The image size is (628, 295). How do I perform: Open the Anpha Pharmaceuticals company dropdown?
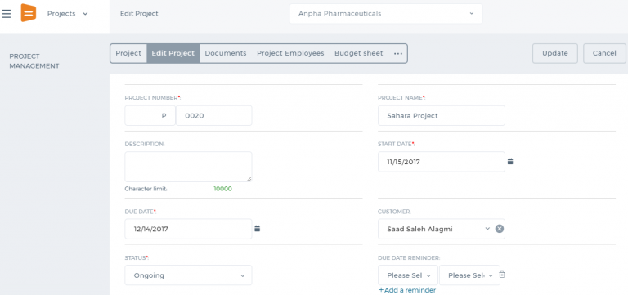[386, 14]
